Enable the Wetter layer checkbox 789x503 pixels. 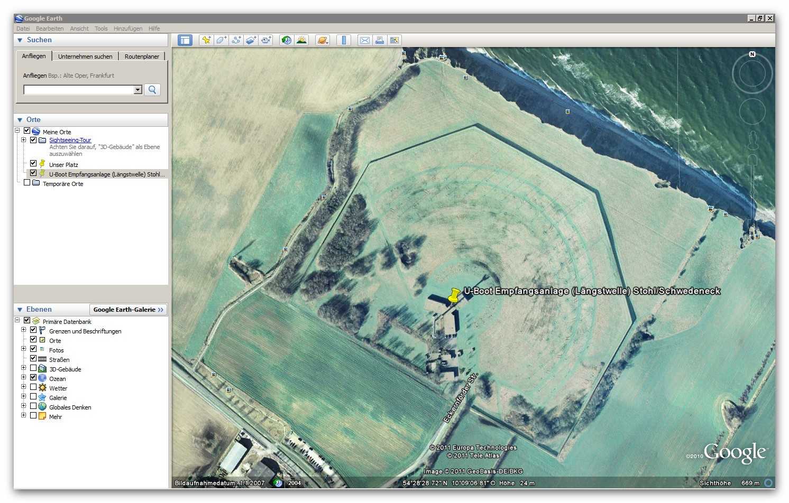[33, 387]
